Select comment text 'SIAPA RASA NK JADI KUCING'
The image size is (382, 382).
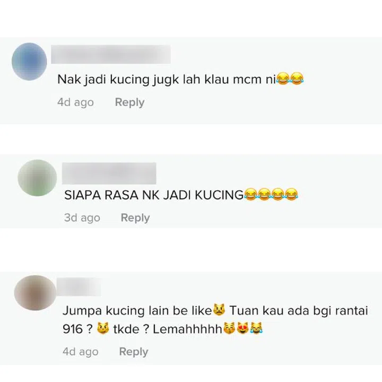tap(154, 195)
